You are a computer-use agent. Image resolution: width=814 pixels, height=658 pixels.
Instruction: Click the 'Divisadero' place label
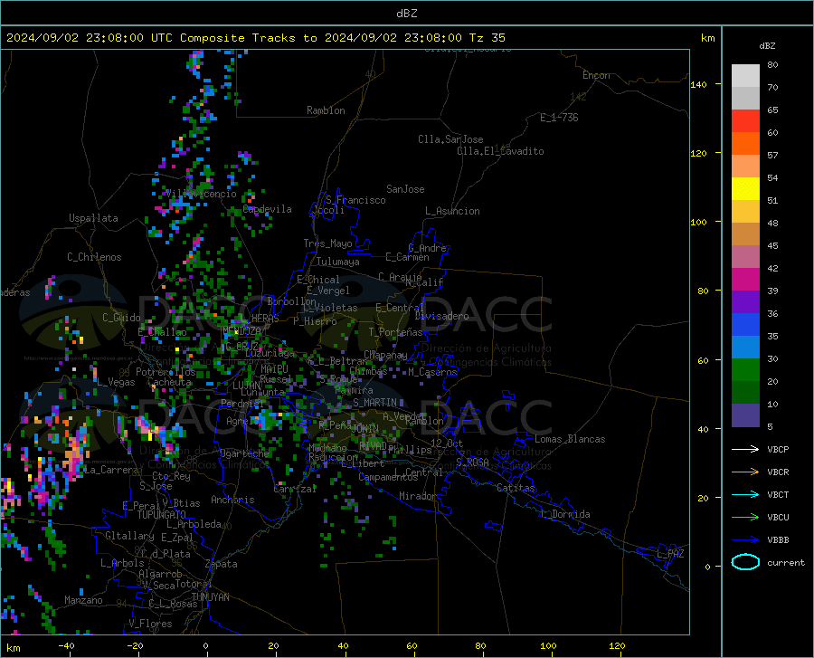[x=441, y=316]
